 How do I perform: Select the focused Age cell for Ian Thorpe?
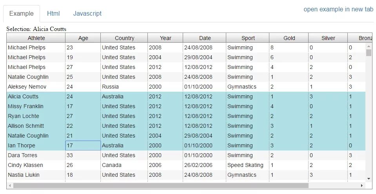(83, 145)
